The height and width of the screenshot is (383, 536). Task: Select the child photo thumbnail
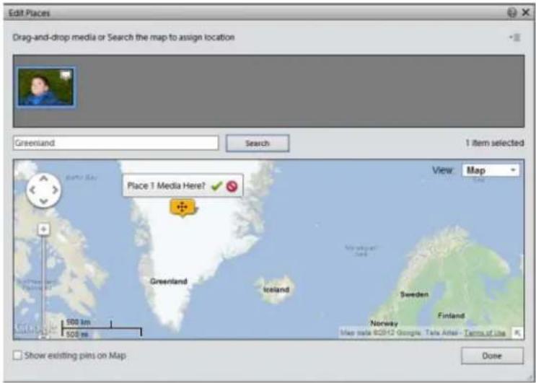point(45,87)
